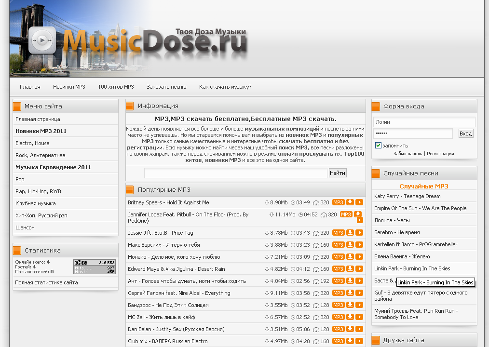Open Елена Ваенга - Желаю song
The image size is (489, 347).
point(402,256)
